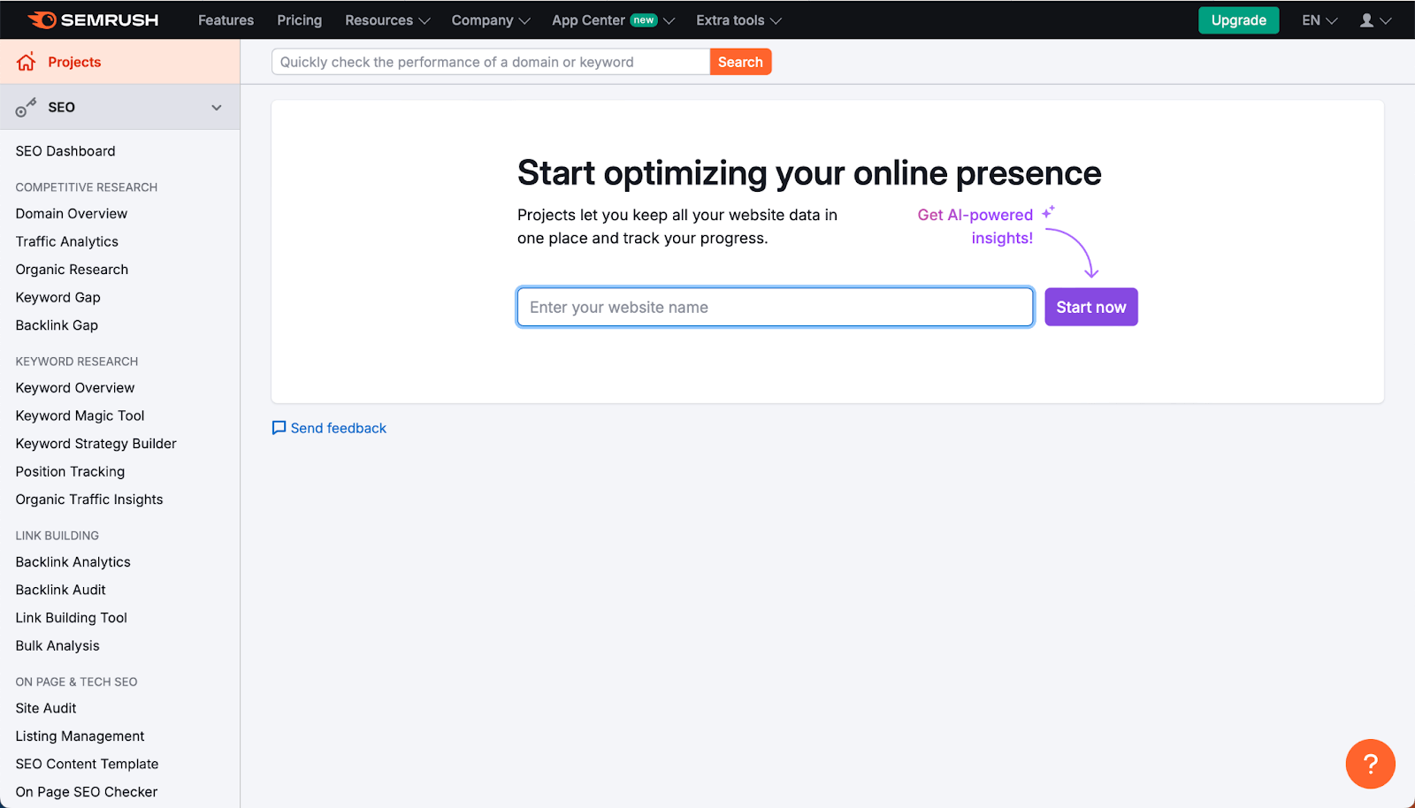The height and width of the screenshot is (808, 1415).
Task: Open Site Audit from the sidebar
Action: [45, 708]
